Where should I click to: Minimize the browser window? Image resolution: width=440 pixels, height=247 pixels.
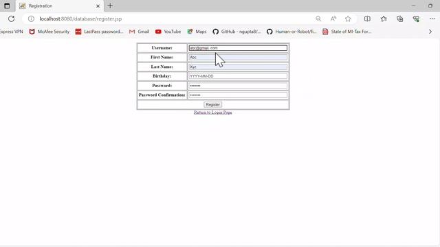point(413,6)
